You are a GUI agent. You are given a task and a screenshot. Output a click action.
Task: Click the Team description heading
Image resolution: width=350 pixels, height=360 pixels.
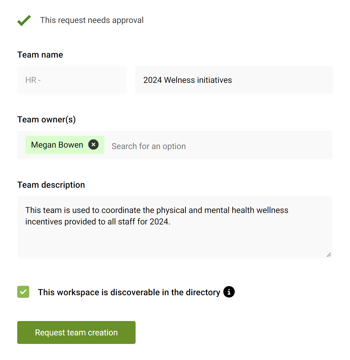51,185
